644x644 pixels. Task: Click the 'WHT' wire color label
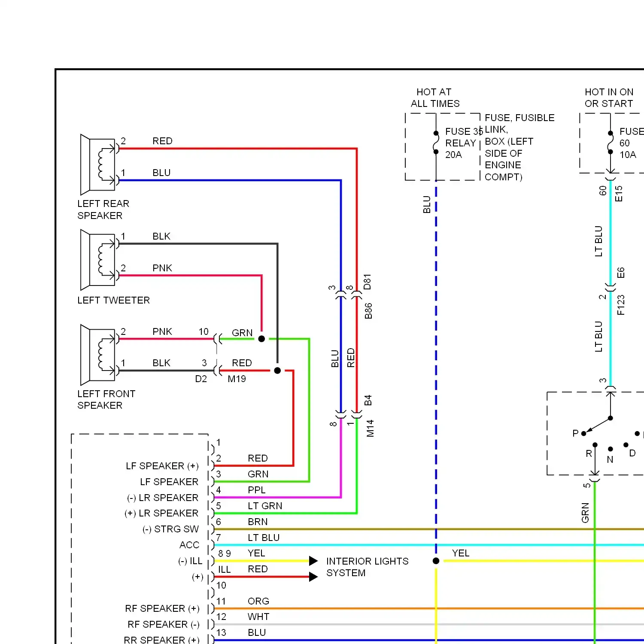click(258, 617)
